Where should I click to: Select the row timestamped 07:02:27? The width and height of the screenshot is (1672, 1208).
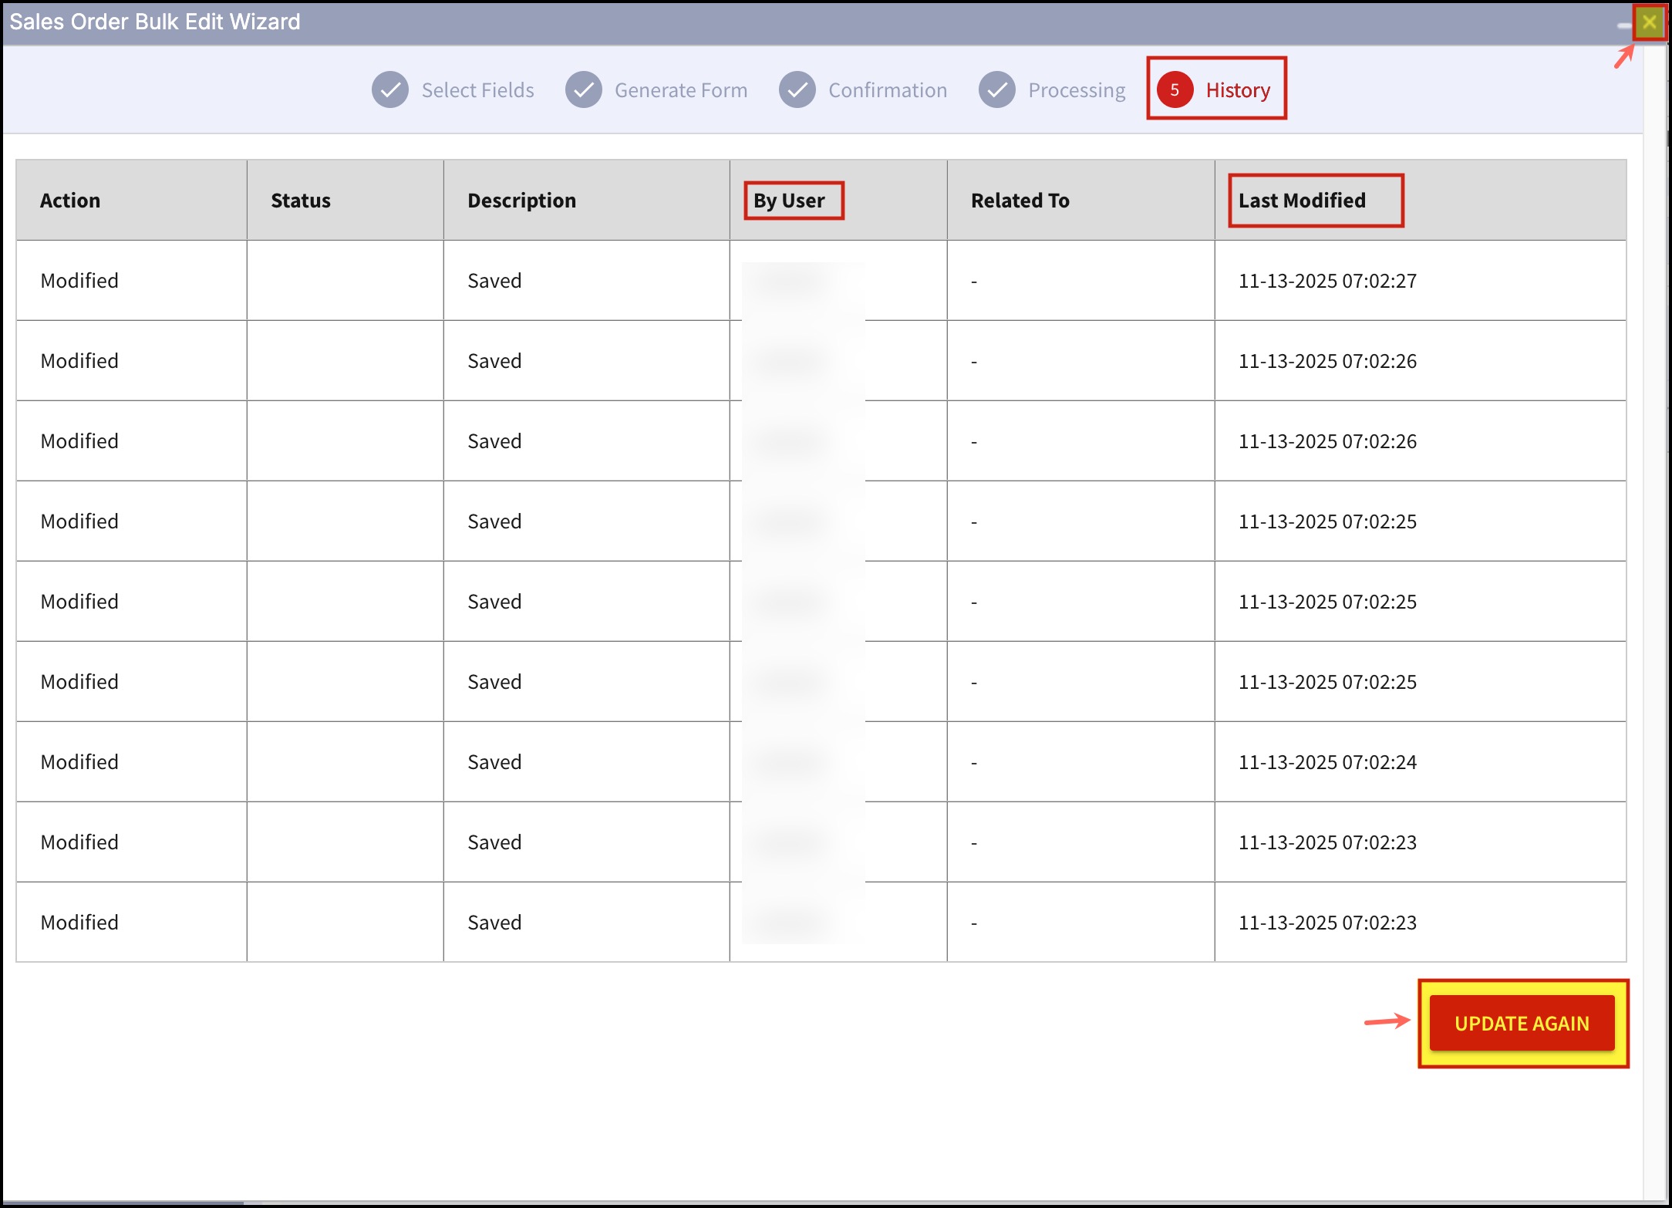click(1326, 281)
